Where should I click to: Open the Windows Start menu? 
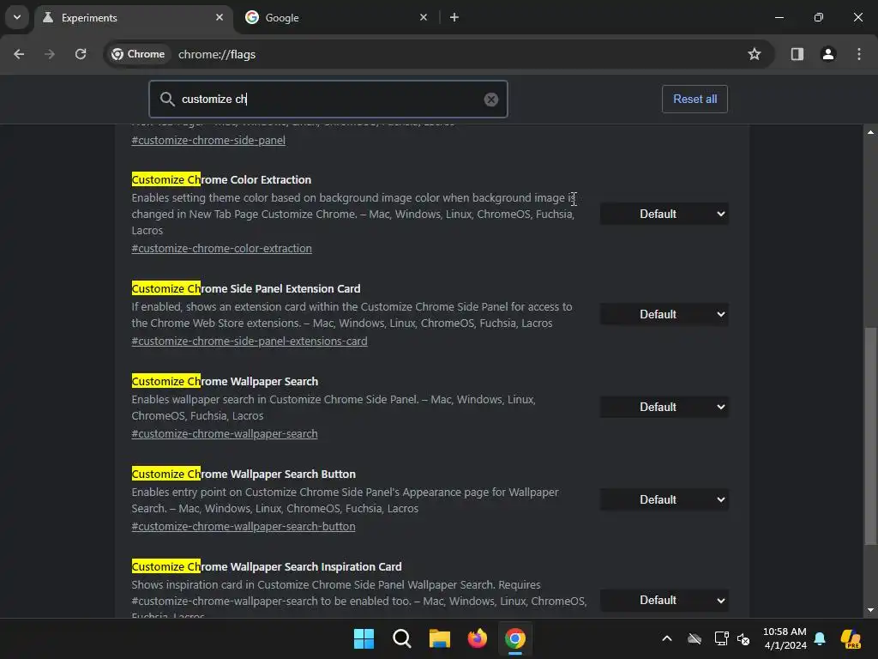click(364, 638)
